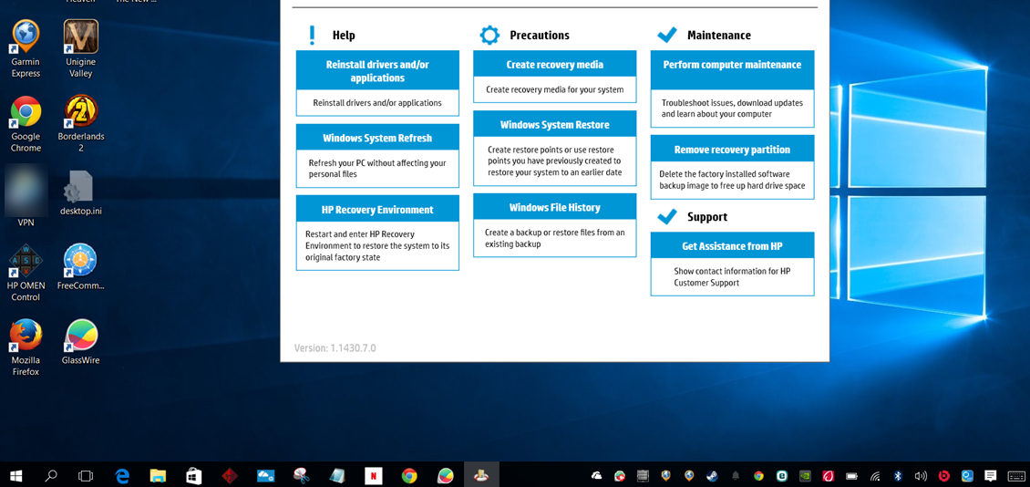Select the HP Recovery Environment tile
The image size is (1030, 487).
(x=377, y=210)
